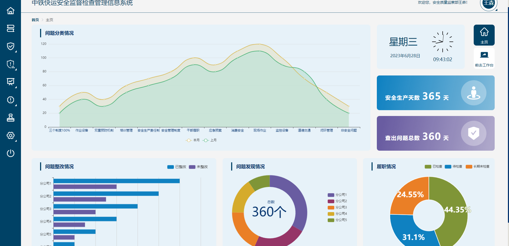Click the 现场作业 axis label
Viewport: 509px width, 246px height.
coord(260,130)
